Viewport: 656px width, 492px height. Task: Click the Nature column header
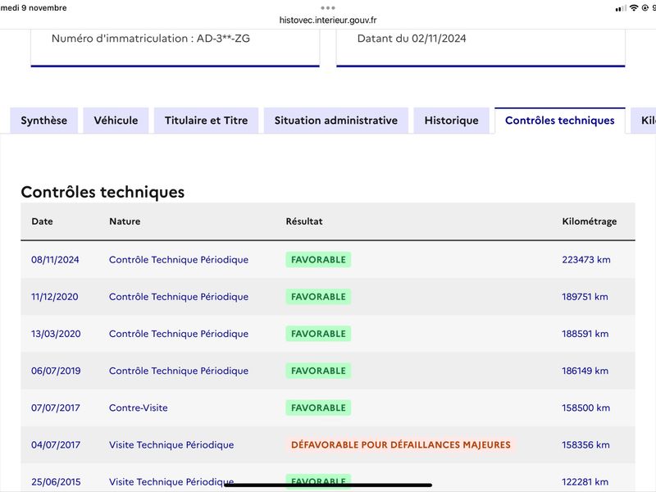(x=125, y=221)
